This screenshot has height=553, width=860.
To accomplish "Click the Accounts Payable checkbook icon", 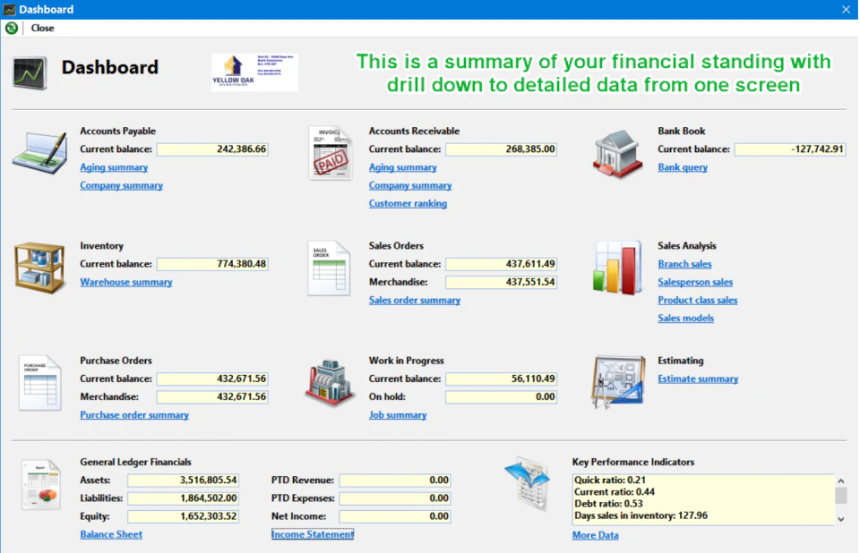I will coord(40,153).
